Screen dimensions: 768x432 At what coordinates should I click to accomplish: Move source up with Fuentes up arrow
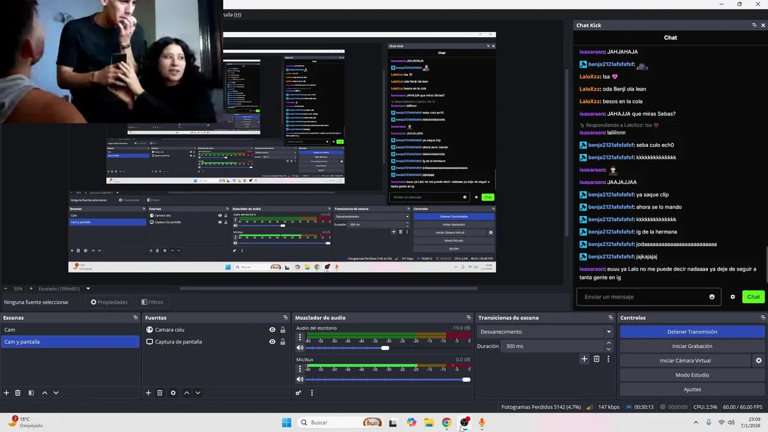187,393
